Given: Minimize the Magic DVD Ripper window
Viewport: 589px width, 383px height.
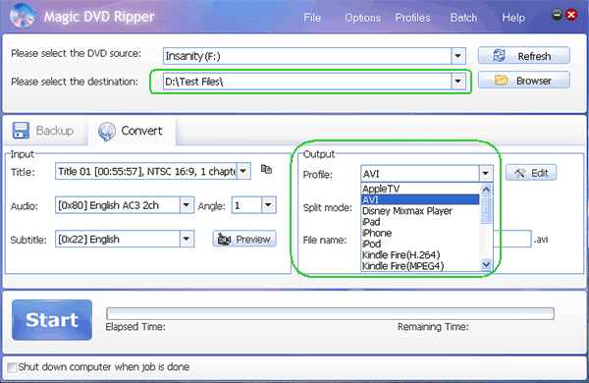Looking at the screenshot, I should [x=557, y=15].
